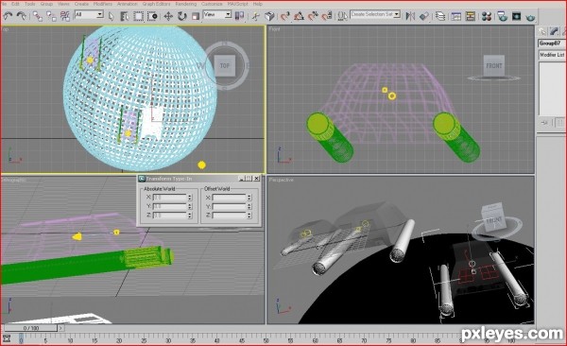Click the Modifier List box
Image resolution: width=567 pixels, height=346 pixels.
pyautogui.click(x=552, y=55)
